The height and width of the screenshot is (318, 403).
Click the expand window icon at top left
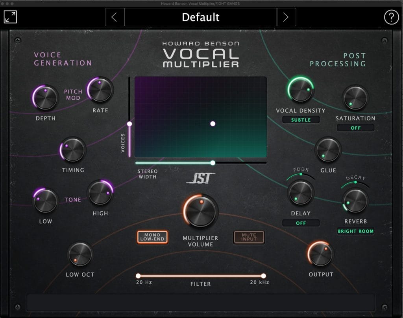click(x=10, y=17)
